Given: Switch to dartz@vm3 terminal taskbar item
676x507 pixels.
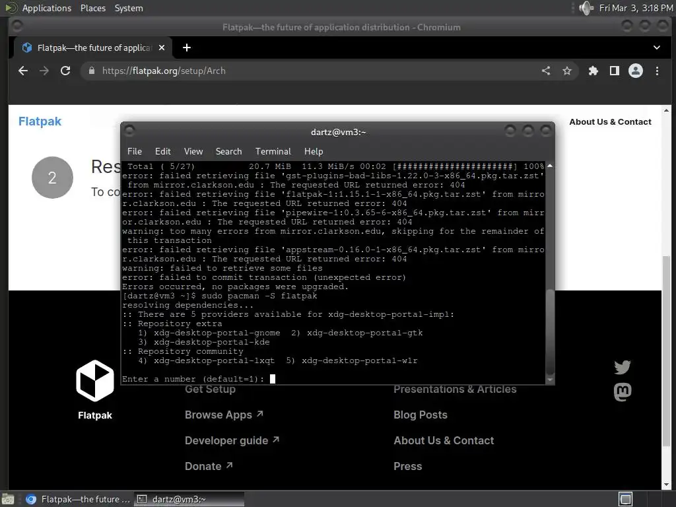Looking at the screenshot, I should tap(189, 499).
